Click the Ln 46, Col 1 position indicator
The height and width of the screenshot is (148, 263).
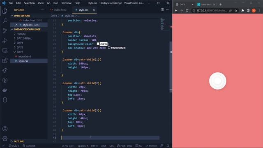68,146
